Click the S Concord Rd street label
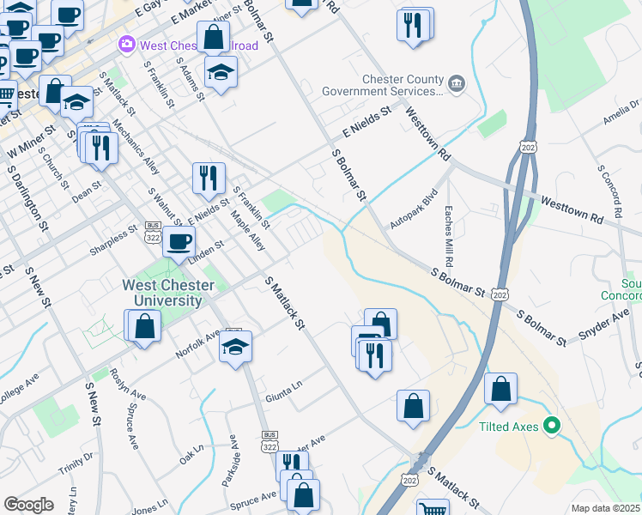642x515 pixels. 610,191
